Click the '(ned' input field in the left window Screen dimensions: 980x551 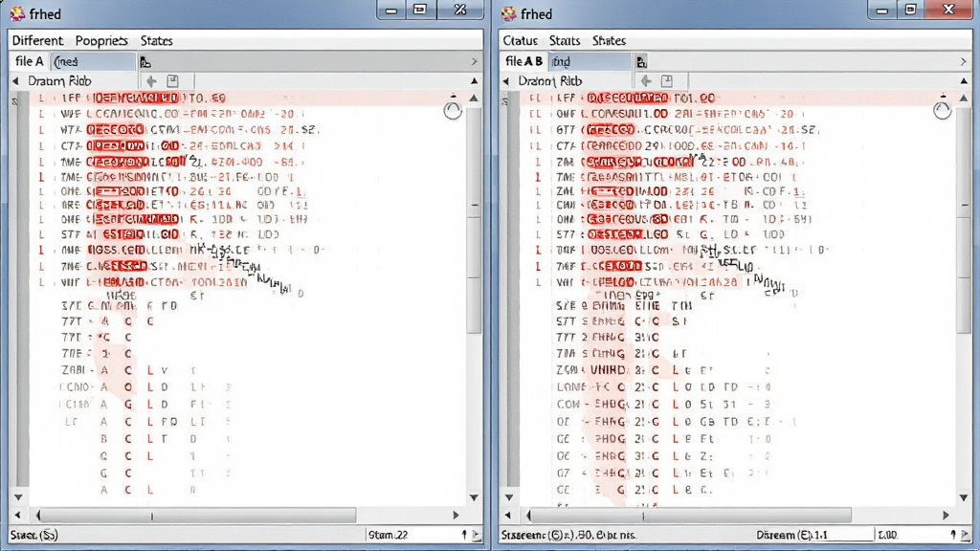(x=93, y=61)
